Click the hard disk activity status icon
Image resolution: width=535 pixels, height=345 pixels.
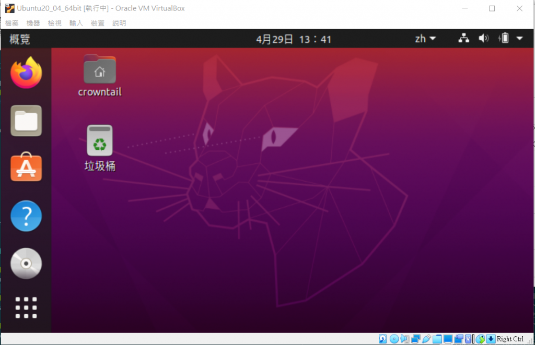383,339
